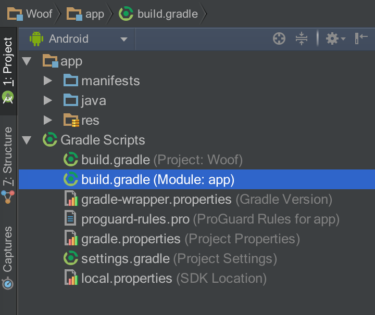375x315 pixels.
Task: Click the properties icon beside gradle.properties
Action: [71, 238]
